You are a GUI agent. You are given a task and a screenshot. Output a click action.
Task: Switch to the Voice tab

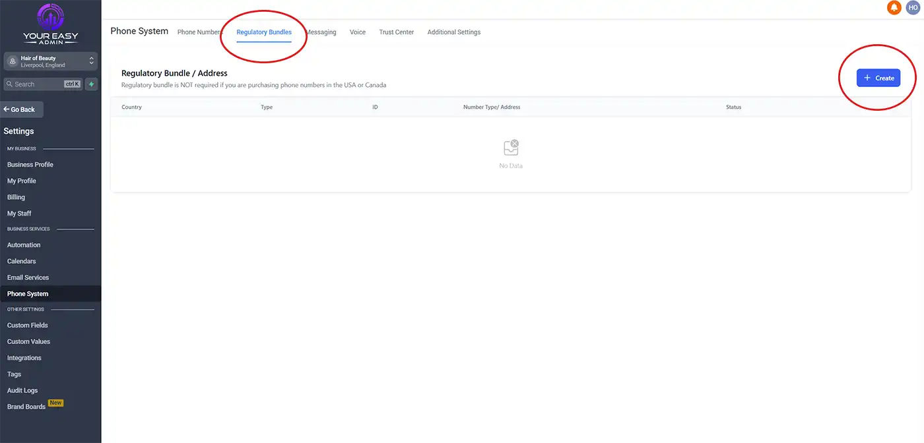pyautogui.click(x=358, y=32)
